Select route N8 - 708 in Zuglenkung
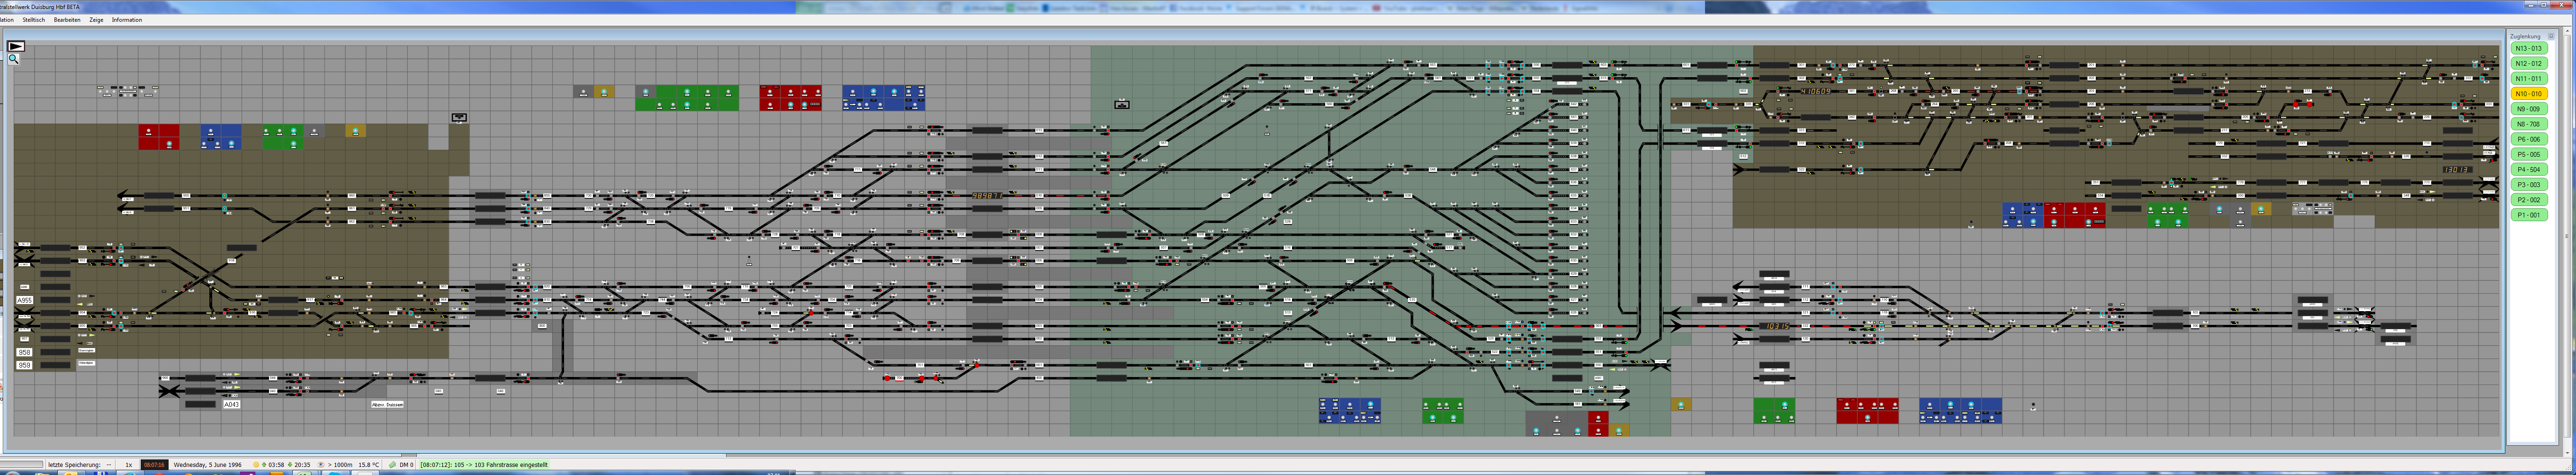Image resolution: width=2576 pixels, height=475 pixels. coord(2529,124)
